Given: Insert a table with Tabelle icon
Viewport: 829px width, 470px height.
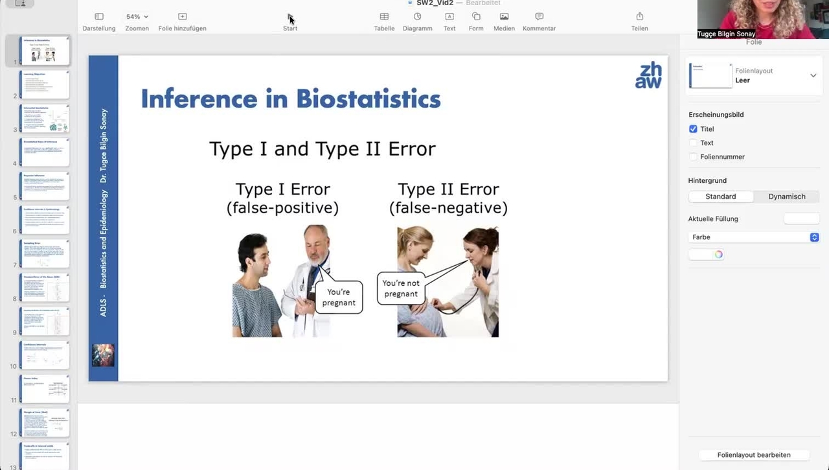Looking at the screenshot, I should point(384,17).
